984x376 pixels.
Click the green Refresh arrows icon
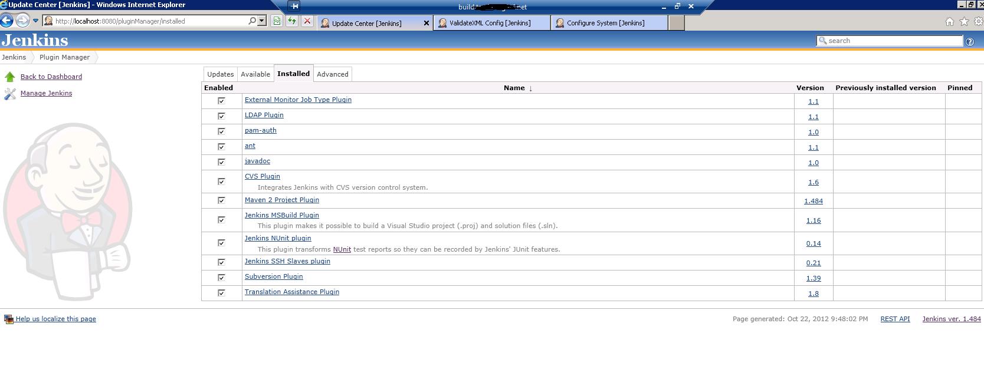click(292, 21)
